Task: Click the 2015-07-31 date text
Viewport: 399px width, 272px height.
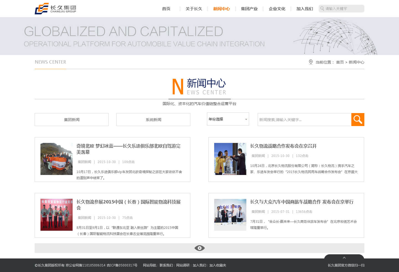Action: click(x=280, y=212)
